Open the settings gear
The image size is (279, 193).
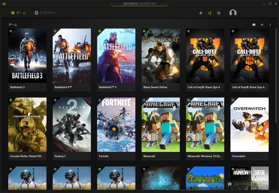[x=219, y=13]
